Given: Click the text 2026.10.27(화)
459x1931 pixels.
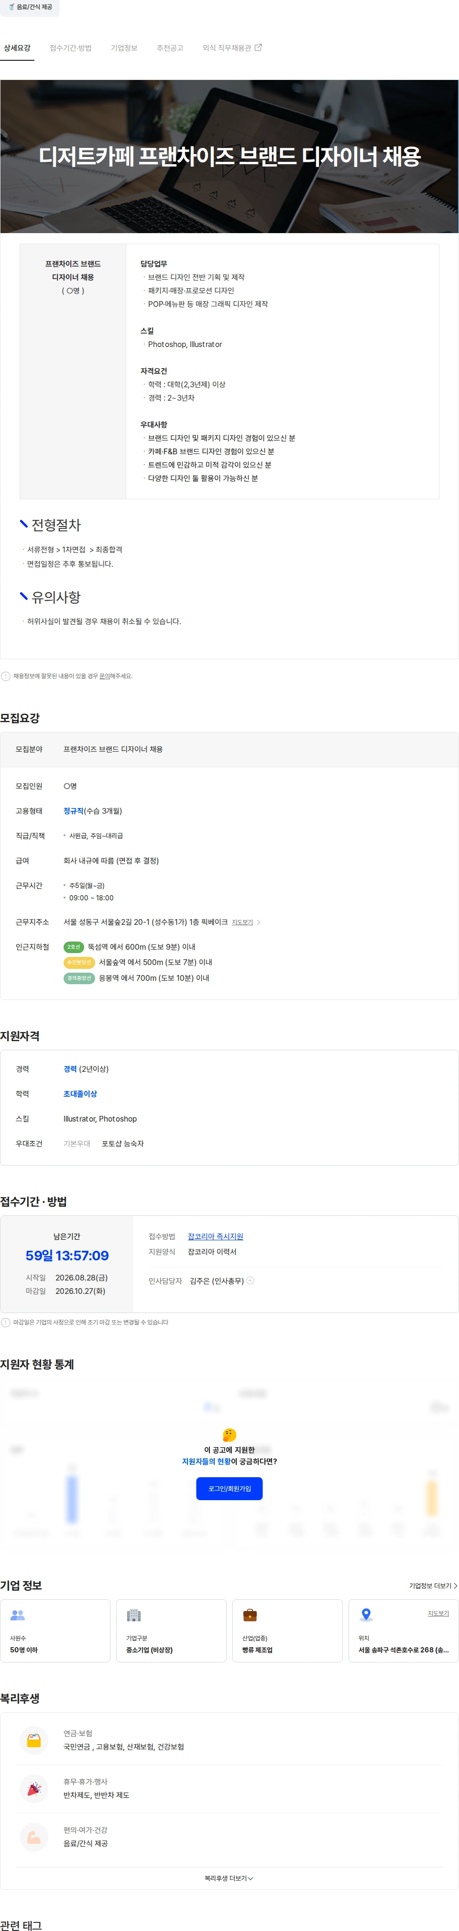Looking at the screenshot, I should pos(80,1291).
